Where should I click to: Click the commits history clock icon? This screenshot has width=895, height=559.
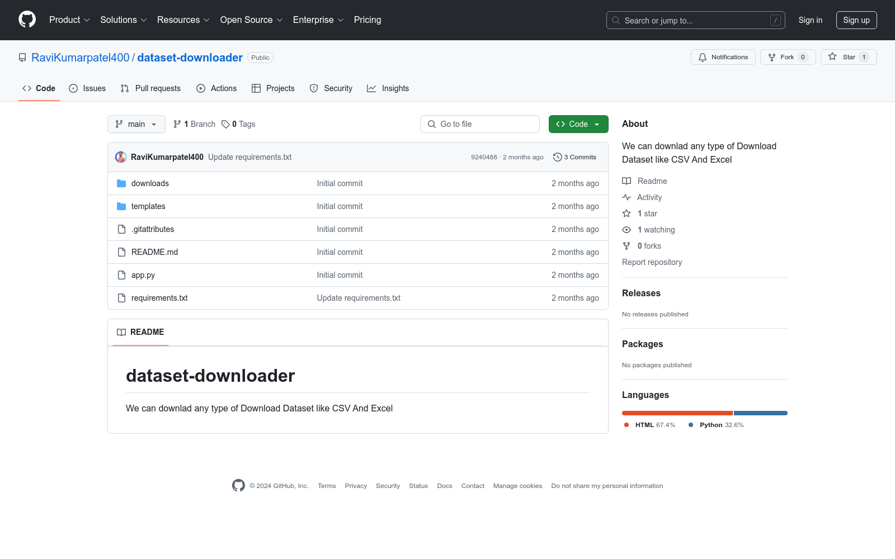557,157
